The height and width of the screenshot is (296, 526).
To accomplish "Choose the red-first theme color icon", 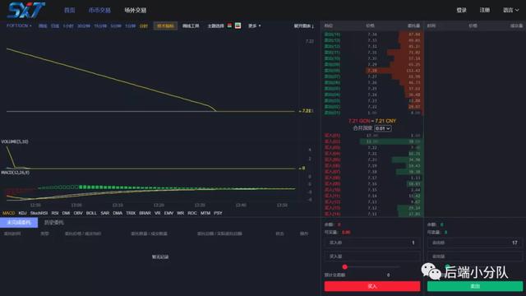I will (x=229, y=25).
